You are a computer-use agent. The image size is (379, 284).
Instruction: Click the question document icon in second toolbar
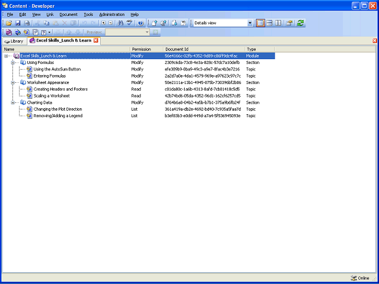point(36,32)
